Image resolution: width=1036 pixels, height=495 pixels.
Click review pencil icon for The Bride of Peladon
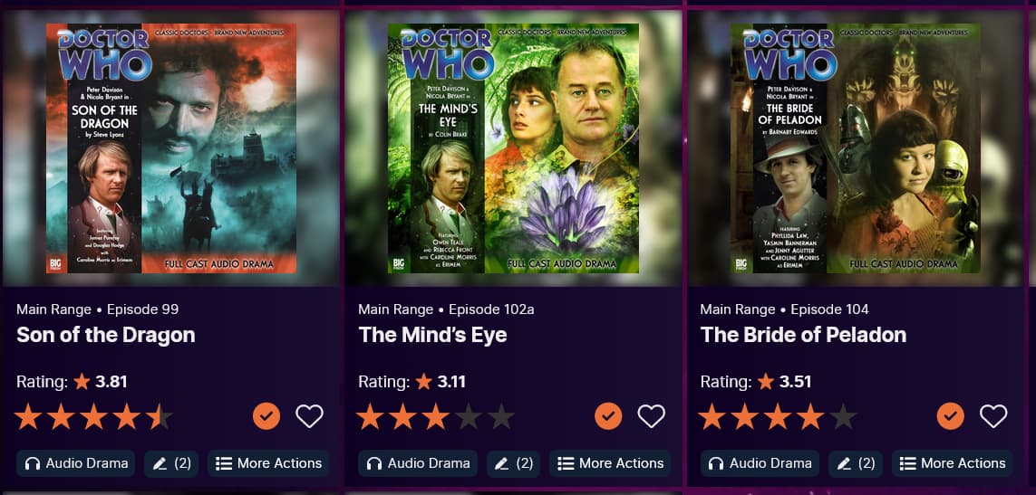tap(856, 463)
